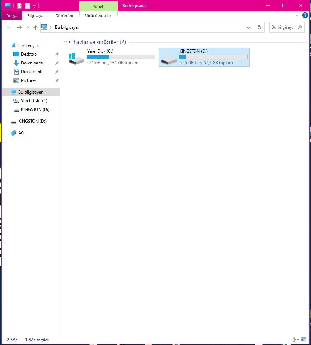This screenshot has width=311, height=345.
Task: Open the Pictures quick access folder
Action: 29,80
